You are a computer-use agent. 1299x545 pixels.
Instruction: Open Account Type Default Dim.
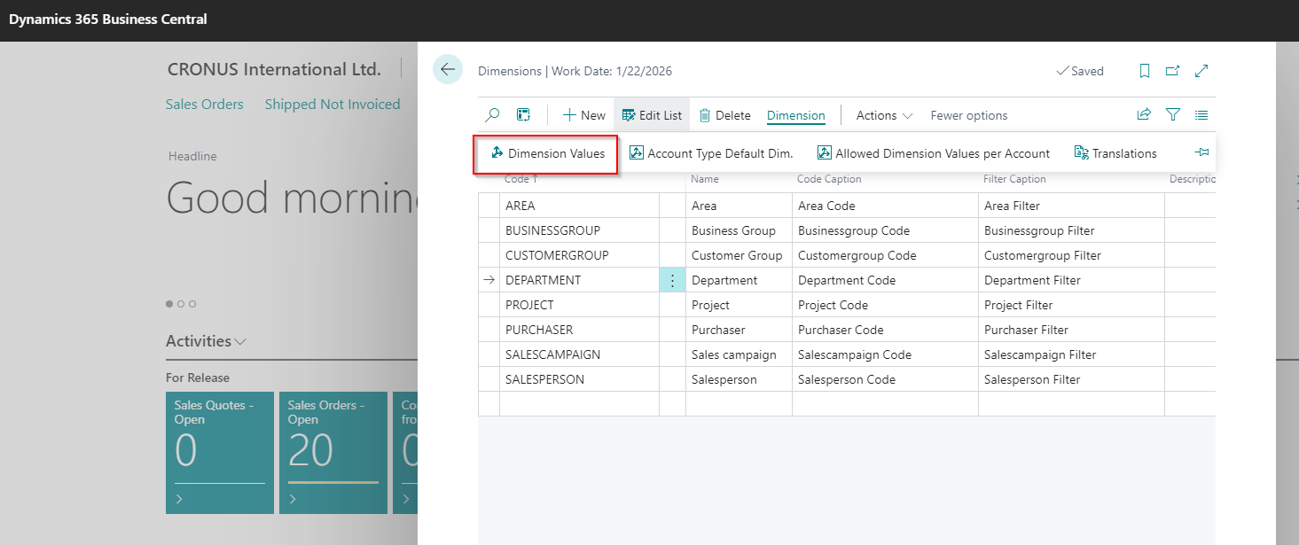(711, 153)
